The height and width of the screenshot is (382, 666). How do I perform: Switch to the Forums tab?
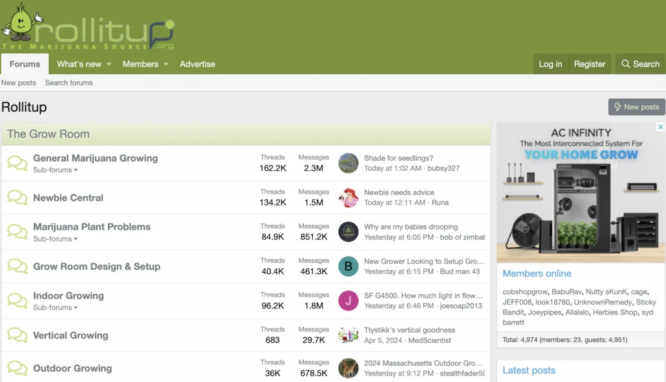click(x=24, y=64)
